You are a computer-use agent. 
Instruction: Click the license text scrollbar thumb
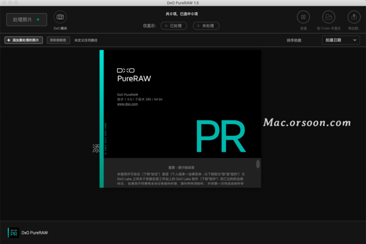click(258, 164)
